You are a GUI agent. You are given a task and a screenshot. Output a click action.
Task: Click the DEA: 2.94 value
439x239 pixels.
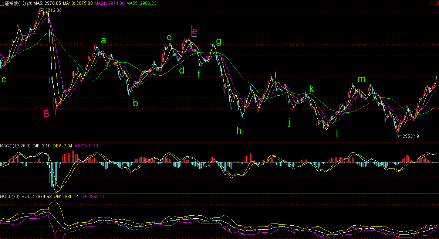pyautogui.click(x=63, y=146)
